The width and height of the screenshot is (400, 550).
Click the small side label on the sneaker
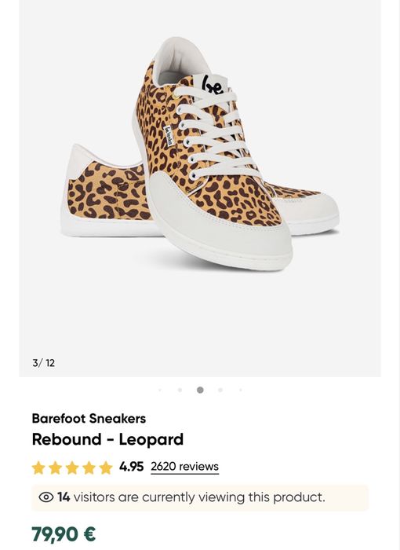[169, 135]
